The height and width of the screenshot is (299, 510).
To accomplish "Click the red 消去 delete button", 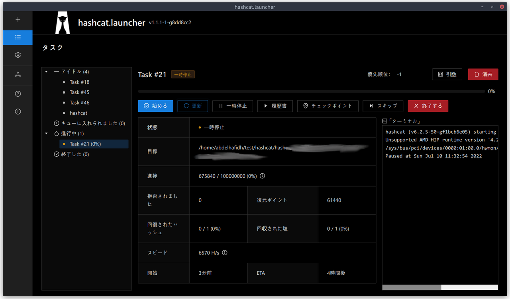I will pyautogui.click(x=483, y=74).
